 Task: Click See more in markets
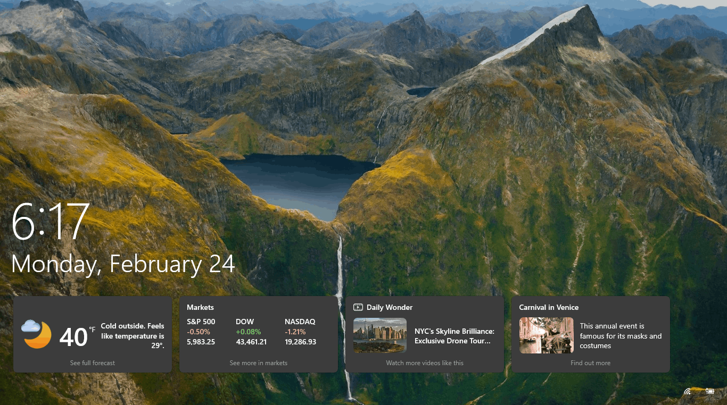tap(258, 363)
